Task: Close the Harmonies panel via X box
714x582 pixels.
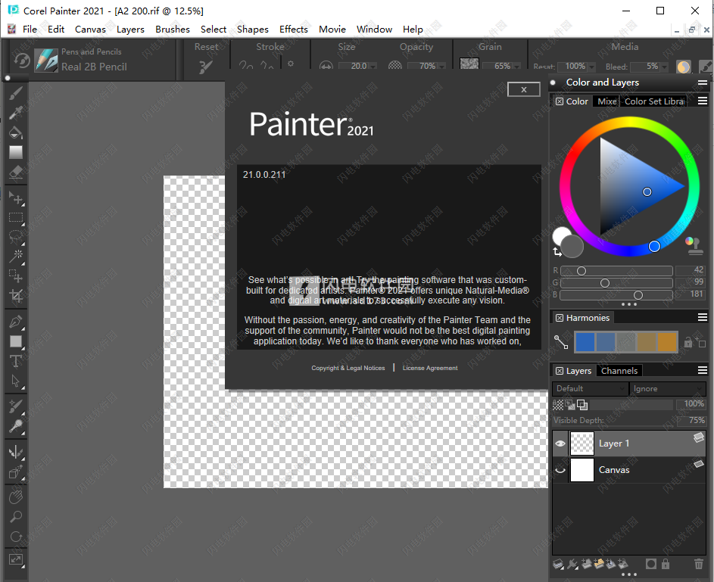Action: coord(560,318)
